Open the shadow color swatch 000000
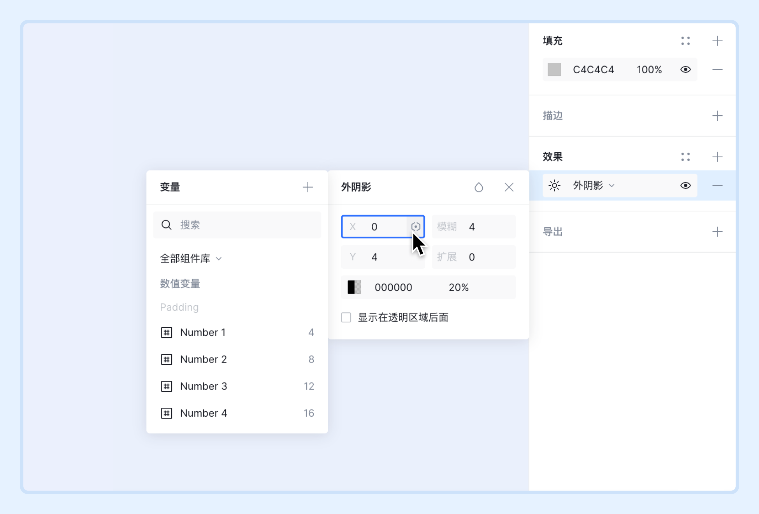Viewport: 759px width, 514px height. click(354, 287)
